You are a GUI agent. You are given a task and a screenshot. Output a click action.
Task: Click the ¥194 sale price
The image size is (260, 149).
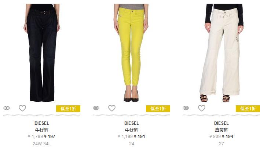[x=227, y=137]
